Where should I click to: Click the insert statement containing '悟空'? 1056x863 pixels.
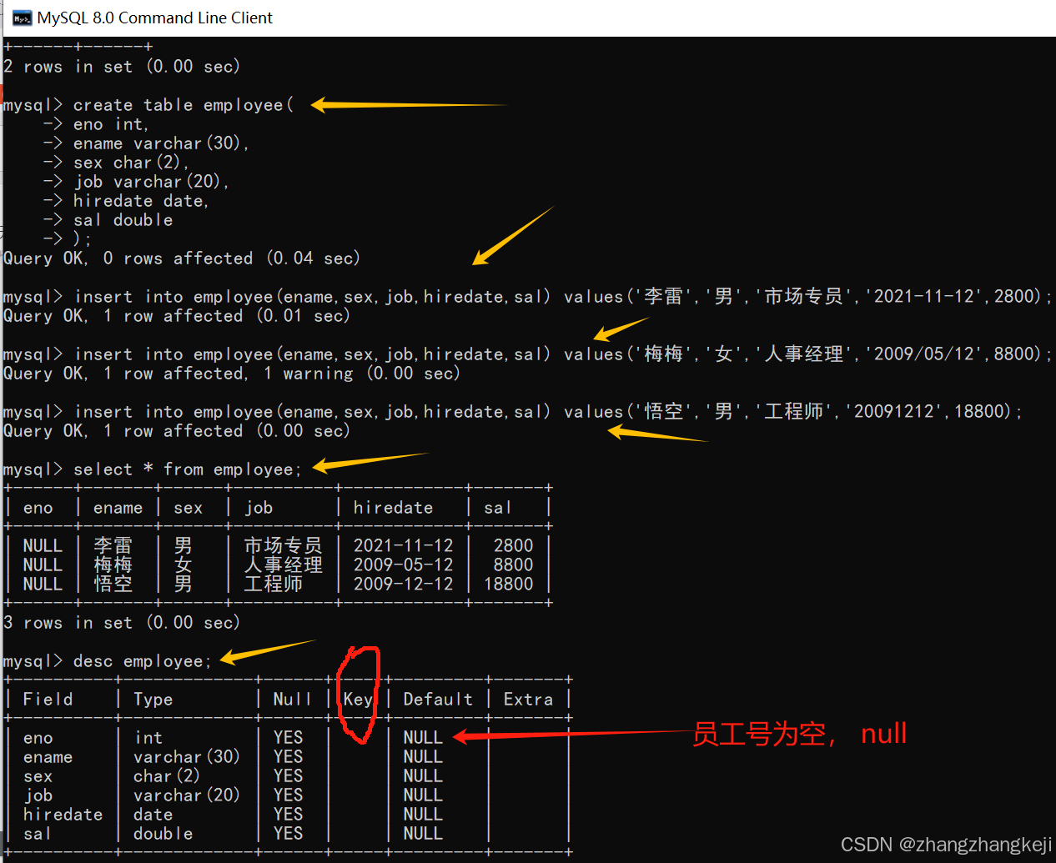click(x=512, y=412)
